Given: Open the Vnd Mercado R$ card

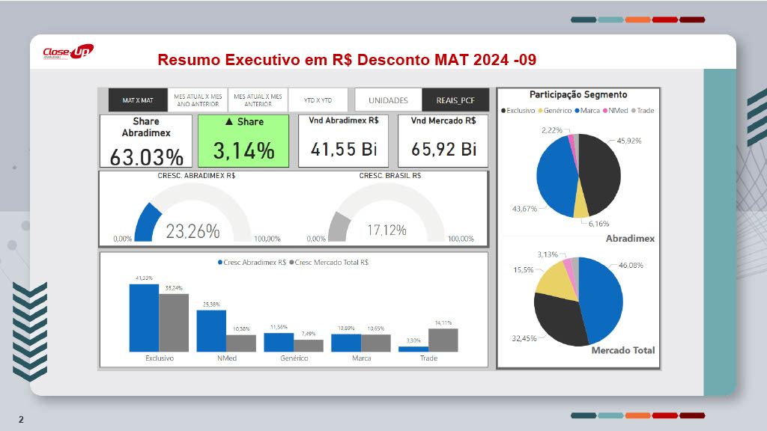Looking at the screenshot, I should 443,141.
